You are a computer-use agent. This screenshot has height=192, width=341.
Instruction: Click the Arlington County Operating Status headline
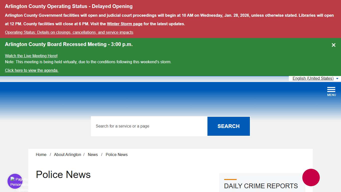tap(68, 6)
